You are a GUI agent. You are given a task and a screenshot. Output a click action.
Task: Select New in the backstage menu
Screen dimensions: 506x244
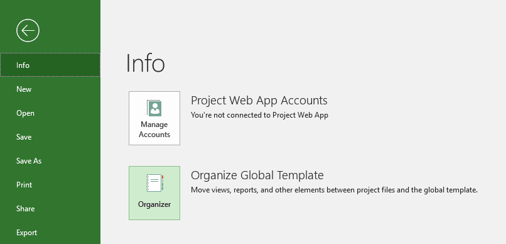(50, 89)
